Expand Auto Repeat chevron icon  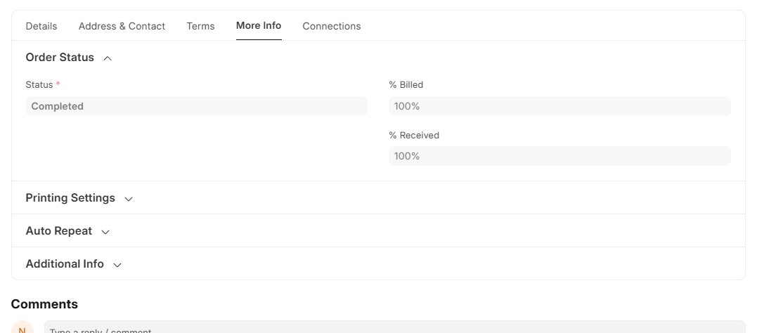105,232
